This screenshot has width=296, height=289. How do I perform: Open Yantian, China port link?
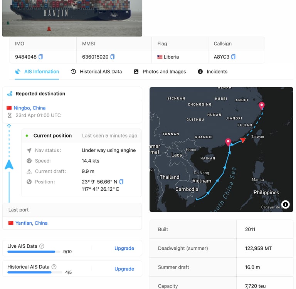point(31,223)
